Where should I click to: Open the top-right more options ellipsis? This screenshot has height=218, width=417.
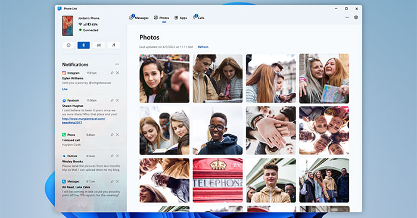pos(347,17)
